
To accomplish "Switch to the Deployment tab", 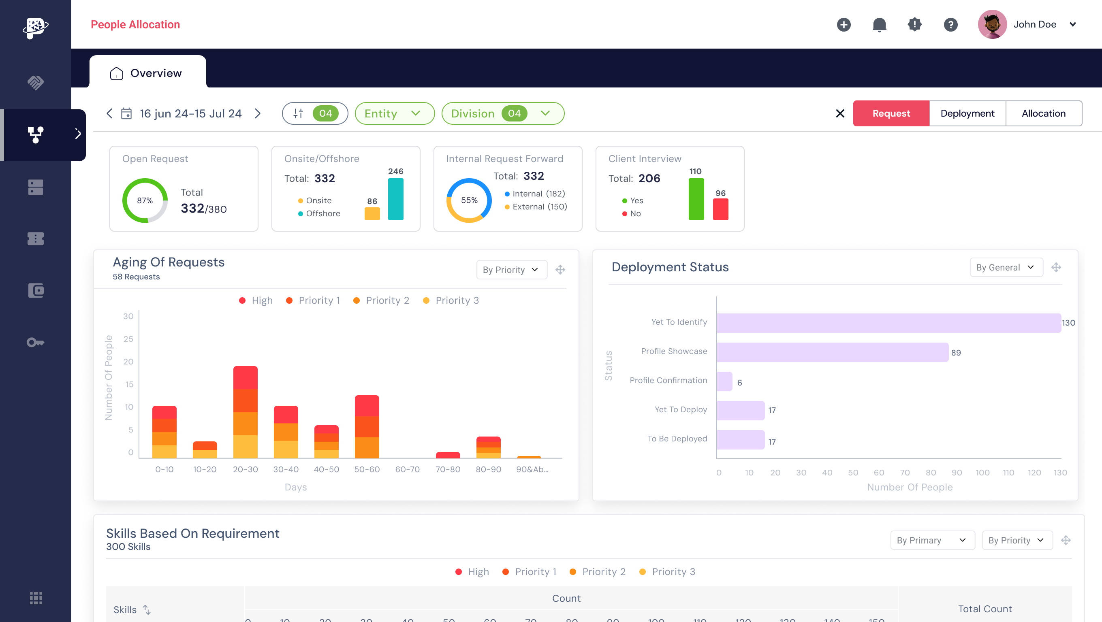I will [967, 113].
